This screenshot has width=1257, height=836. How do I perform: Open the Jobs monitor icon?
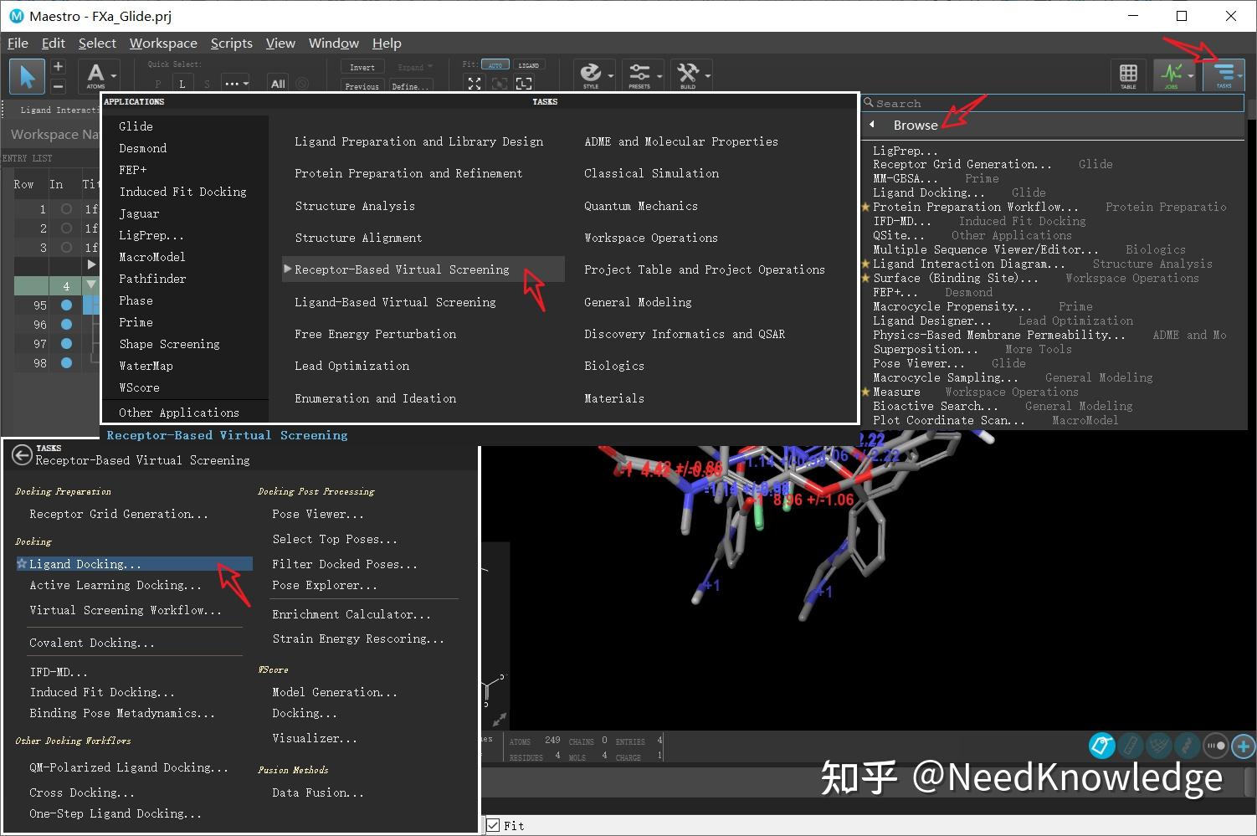(1173, 74)
